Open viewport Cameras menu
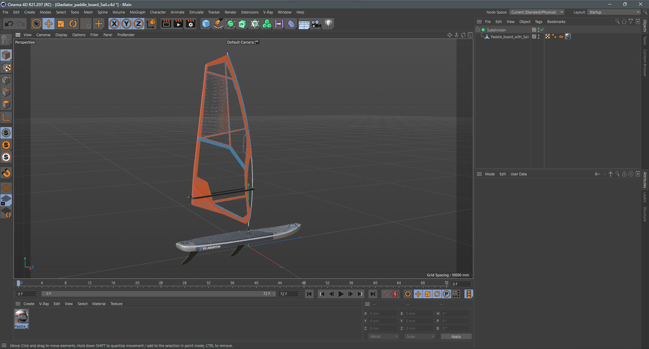The image size is (649, 349). (43, 35)
